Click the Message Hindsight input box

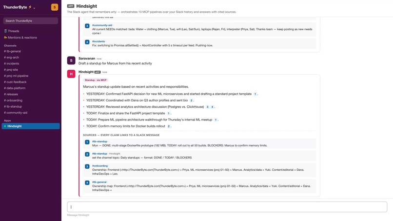(x=227, y=207)
